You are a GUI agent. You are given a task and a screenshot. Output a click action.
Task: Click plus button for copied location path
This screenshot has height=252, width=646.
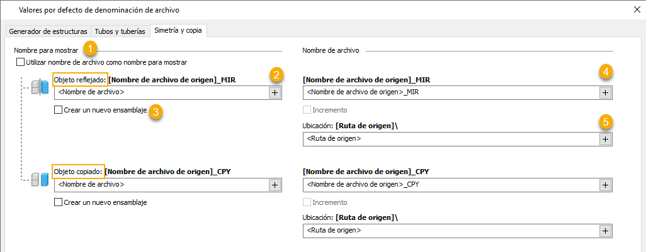[x=605, y=231]
